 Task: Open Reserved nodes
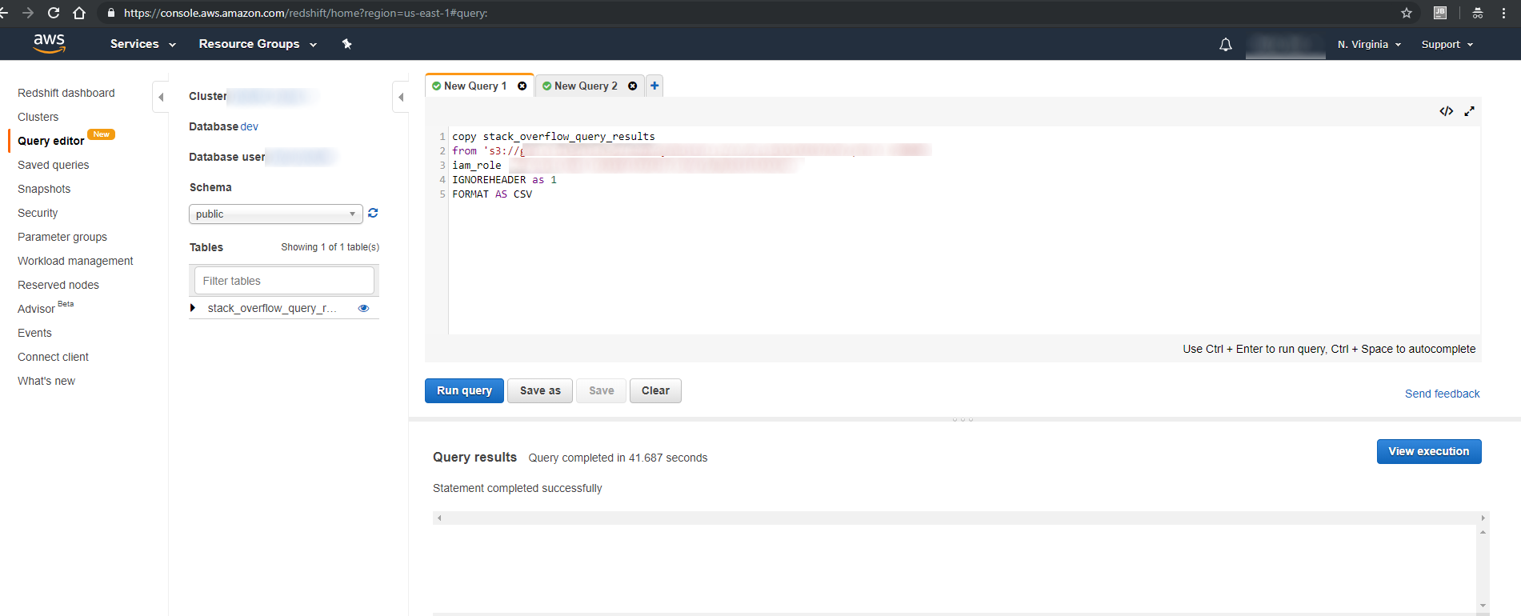pos(58,285)
